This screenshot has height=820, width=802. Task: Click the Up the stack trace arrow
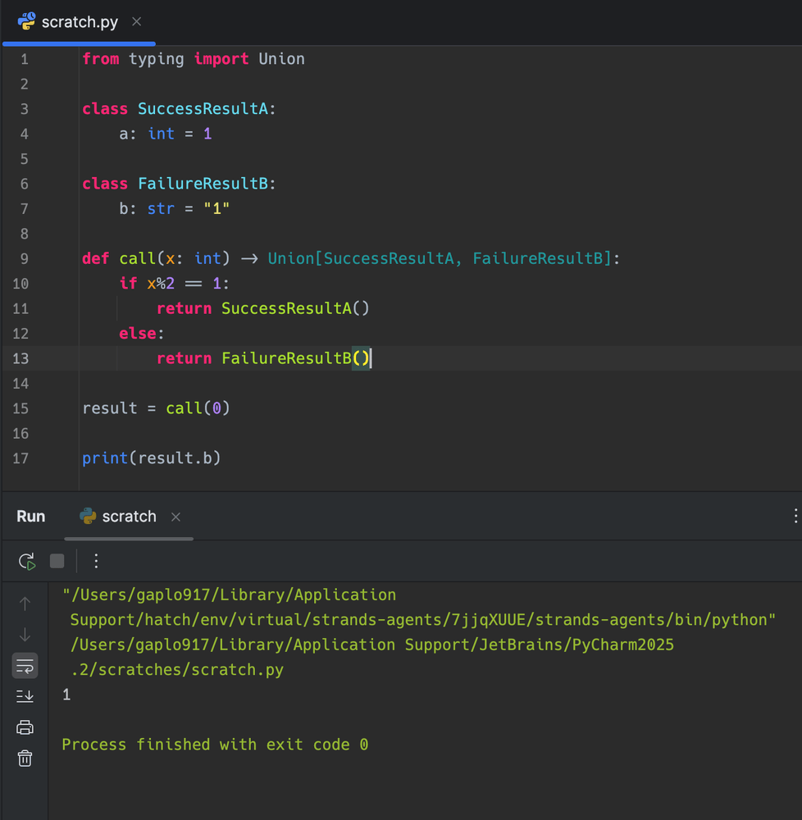pyautogui.click(x=25, y=604)
